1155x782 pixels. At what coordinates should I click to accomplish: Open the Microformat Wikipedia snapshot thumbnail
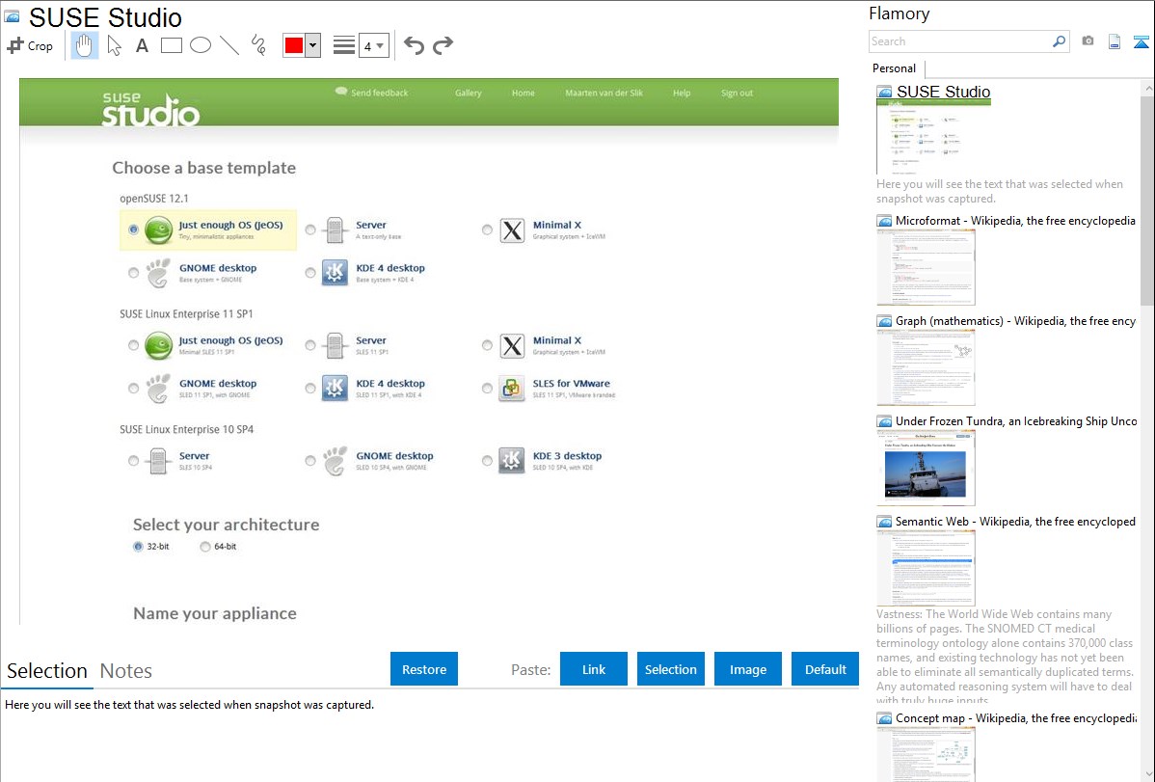[926, 267]
